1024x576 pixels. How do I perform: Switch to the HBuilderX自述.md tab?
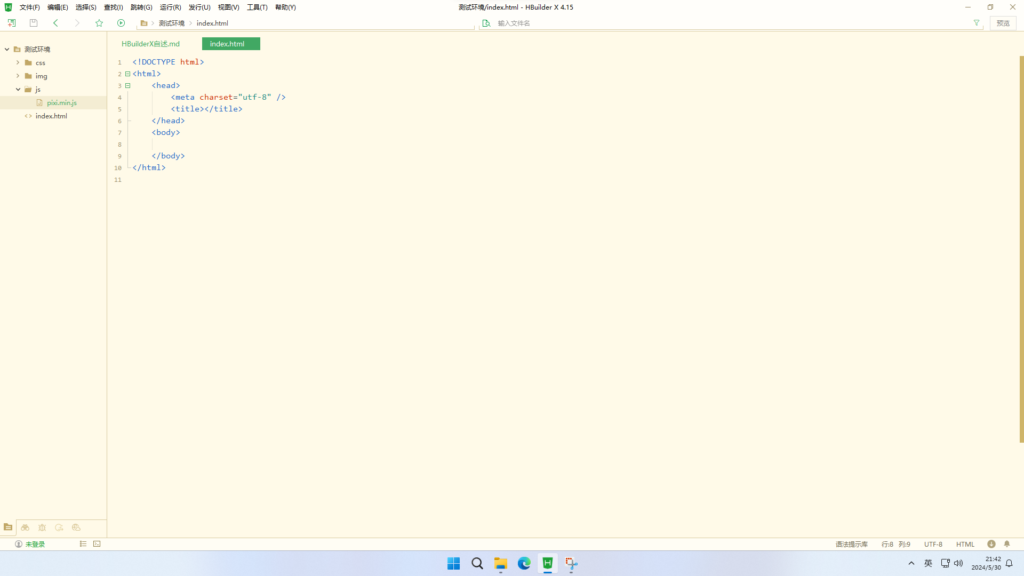[x=150, y=44]
